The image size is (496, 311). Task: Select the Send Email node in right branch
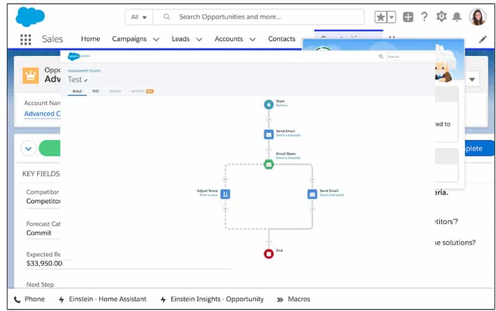pos(312,194)
